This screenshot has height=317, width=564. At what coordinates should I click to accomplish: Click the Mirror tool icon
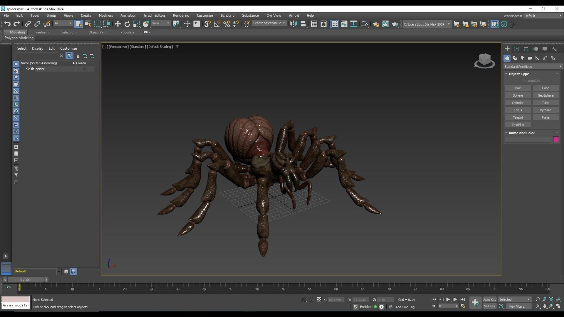(293, 24)
